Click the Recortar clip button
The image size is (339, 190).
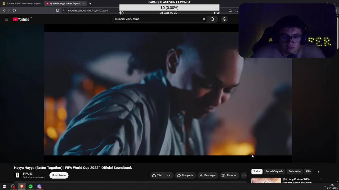pyautogui.click(x=229, y=175)
